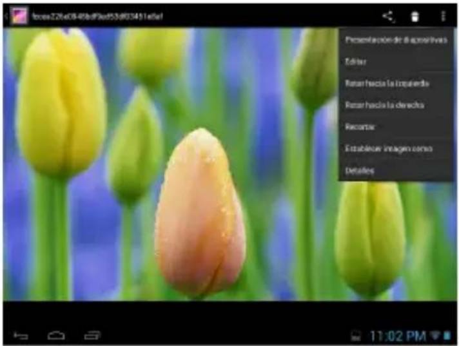This screenshot has width=459, height=346.
Task: Tap the trash delete icon
Action: [415, 16]
